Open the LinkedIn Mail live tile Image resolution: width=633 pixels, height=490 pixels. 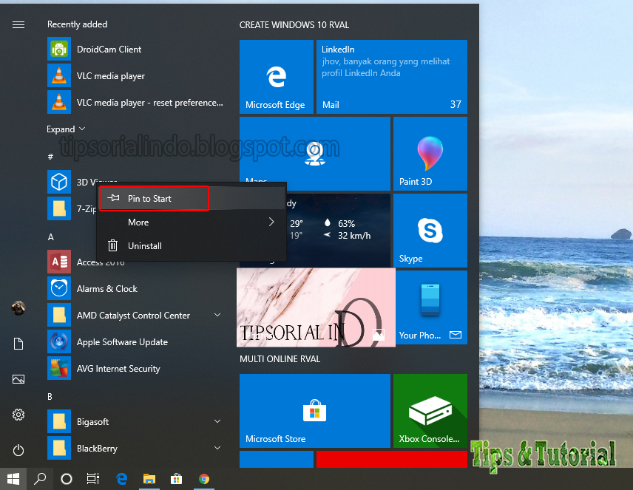point(392,77)
